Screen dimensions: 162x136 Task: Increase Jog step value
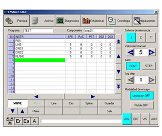(x=151, y=80)
